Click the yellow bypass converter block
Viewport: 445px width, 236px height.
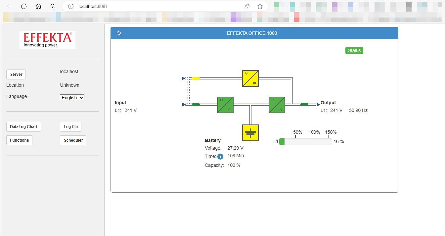point(250,78)
